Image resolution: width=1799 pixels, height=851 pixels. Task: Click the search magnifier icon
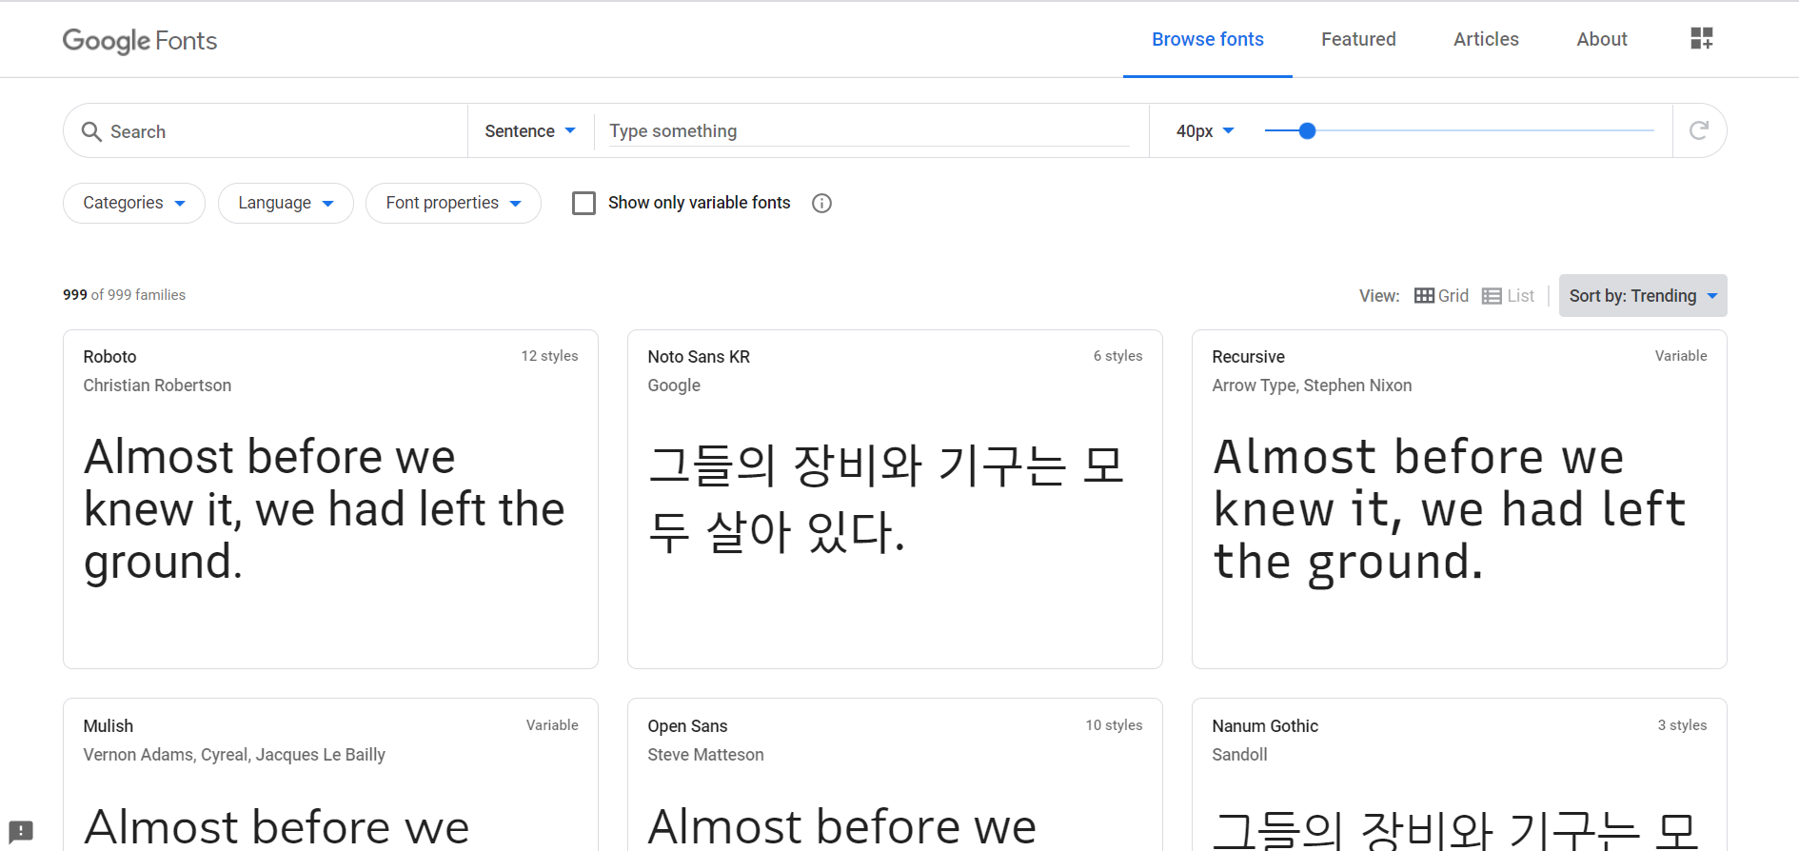click(x=91, y=131)
